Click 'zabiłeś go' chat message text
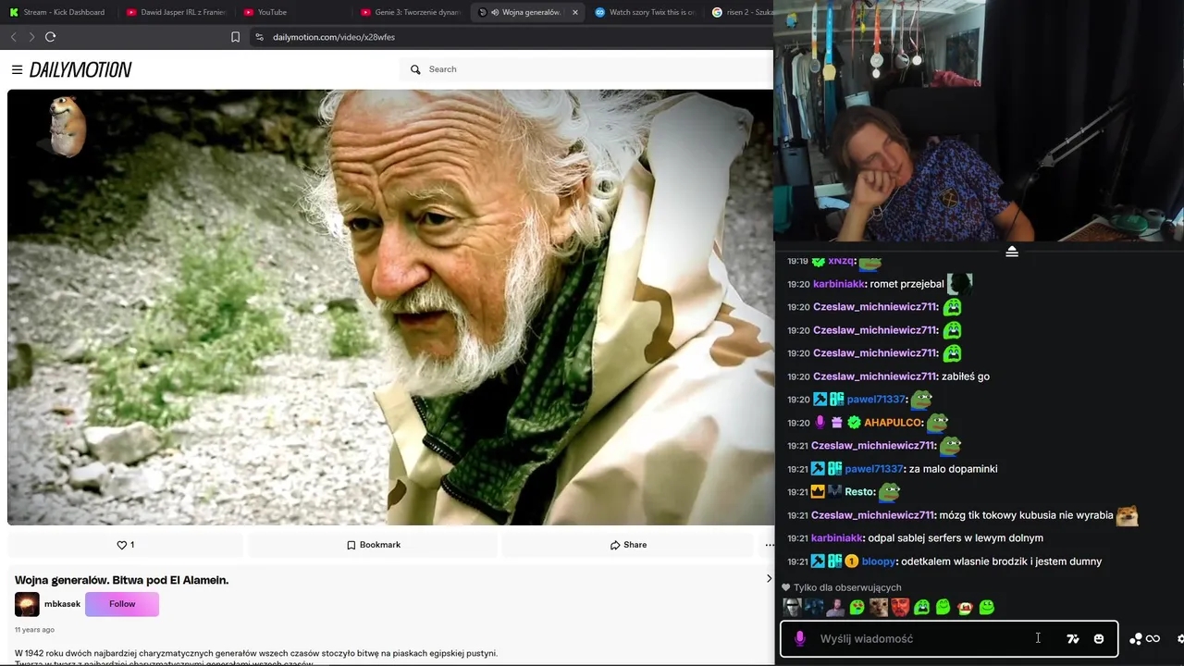This screenshot has width=1184, height=666. (966, 376)
